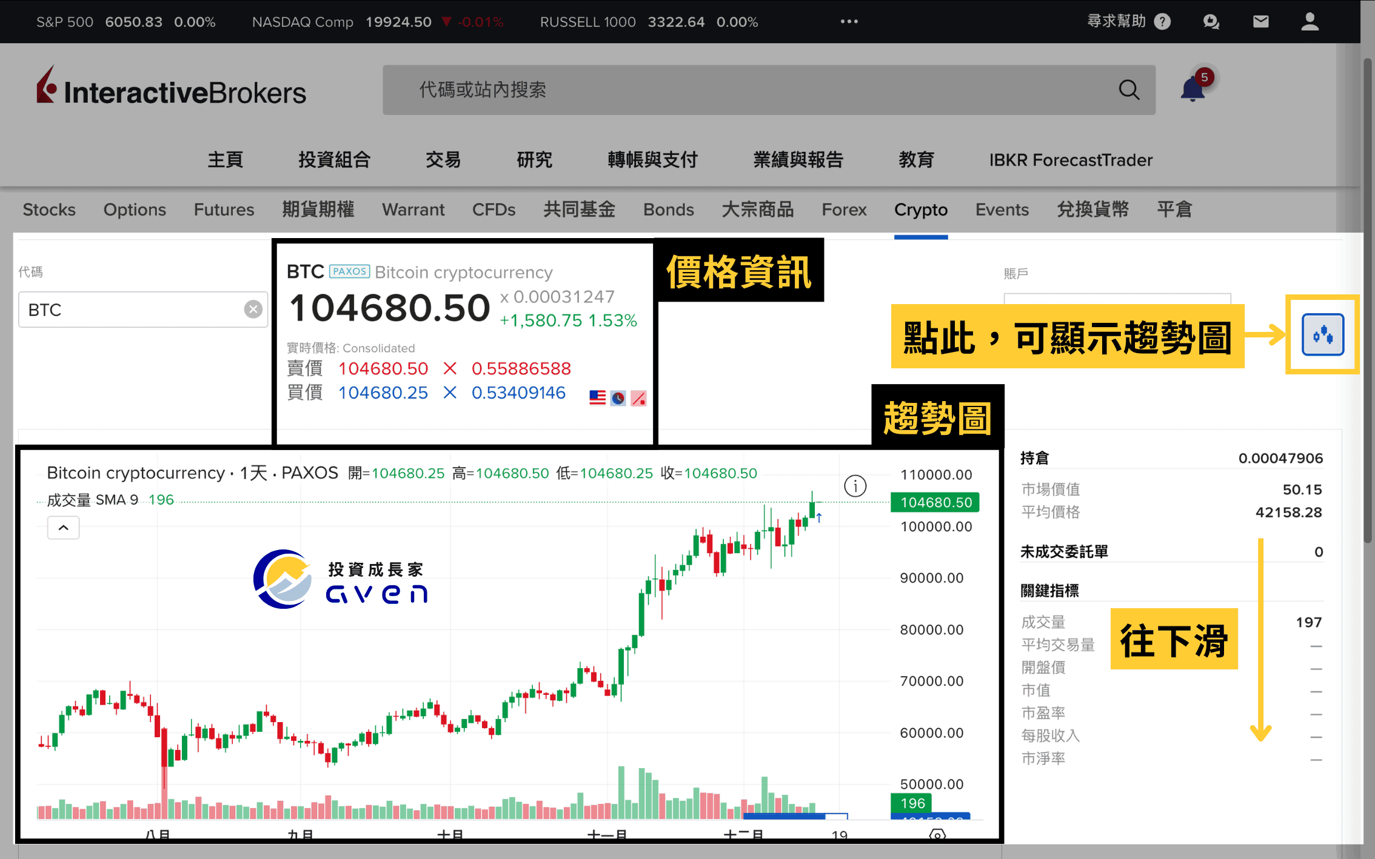
Task: Open the 業績與報告 performance menu
Action: [x=798, y=160]
